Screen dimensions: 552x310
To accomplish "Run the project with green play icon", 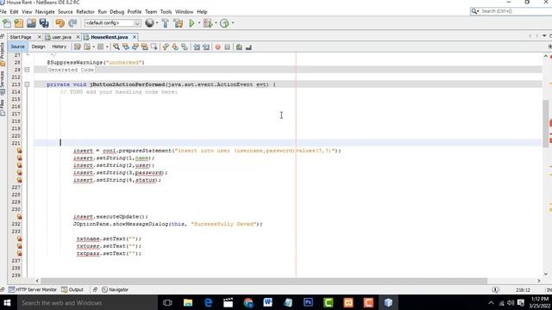I will (191, 23).
